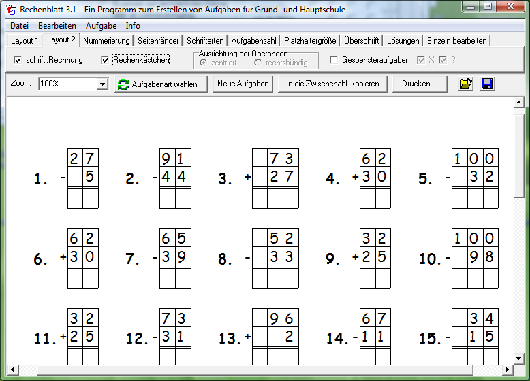Screen dimensions: 530x381
Task: Open the Info menu
Action: [x=133, y=26]
